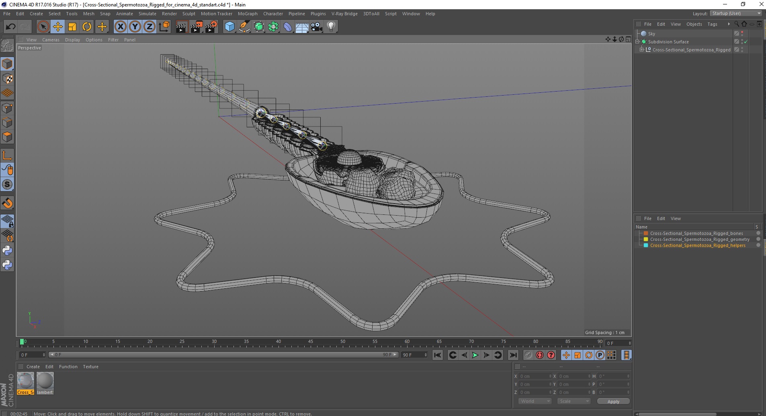
Task: Open viewport Cameras menu
Action: coord(51,40)
